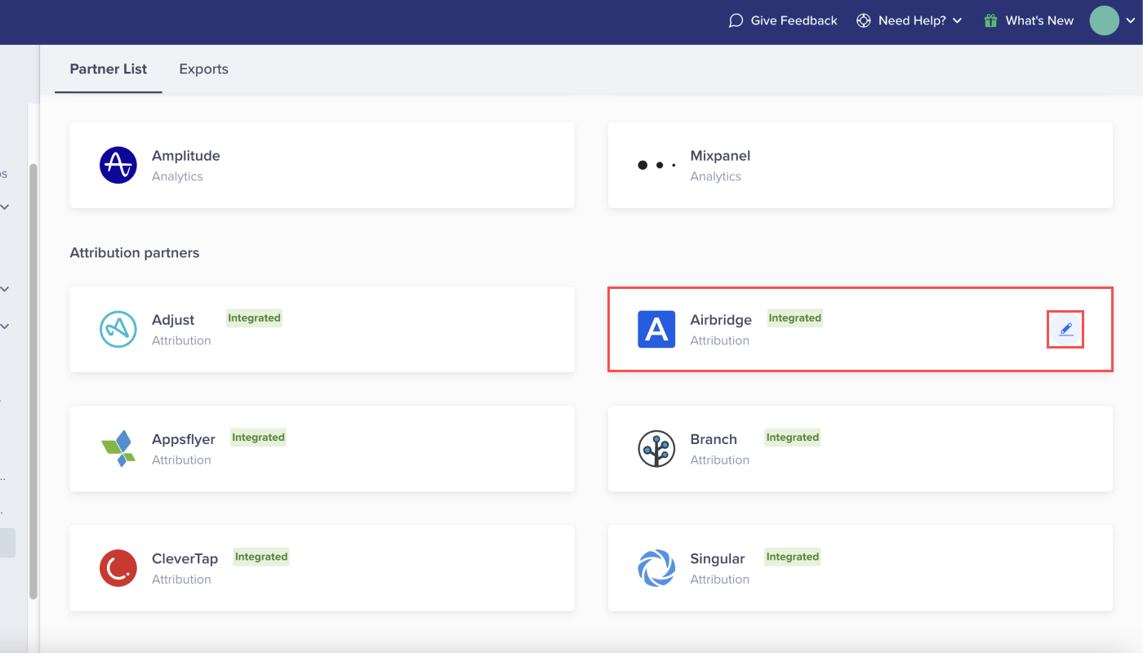Click the Integrated badge beside CleverTap
The image size is (1143, 653).
click(261, 557)
